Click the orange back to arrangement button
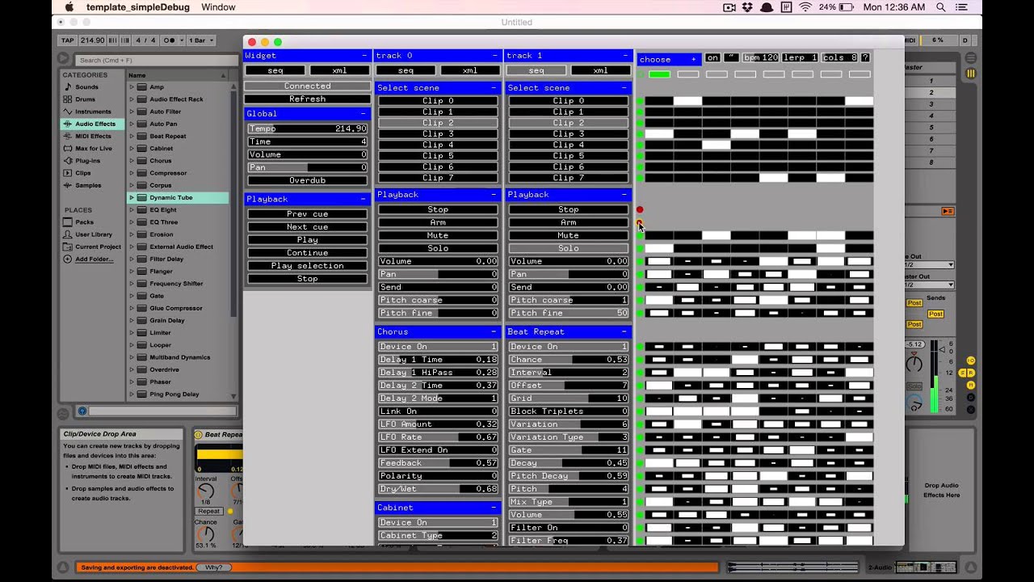Screen dimensions: 1034x582 [948, 211]
